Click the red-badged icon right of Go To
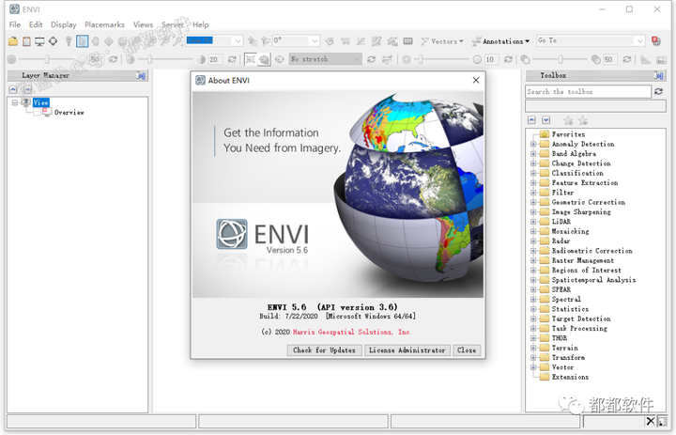Image resolution: width=676 pixels, height=435 pixels. [x=656, y=41]
